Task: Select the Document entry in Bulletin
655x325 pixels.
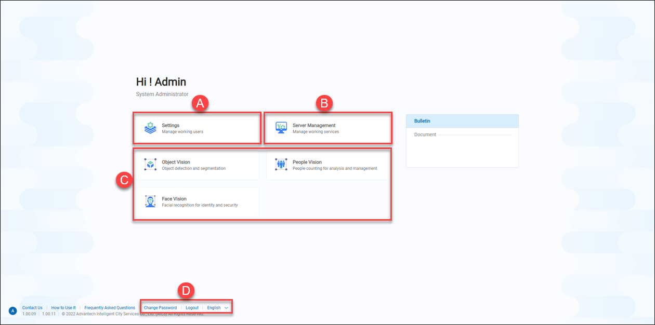Action: click(x=425, y=135)
